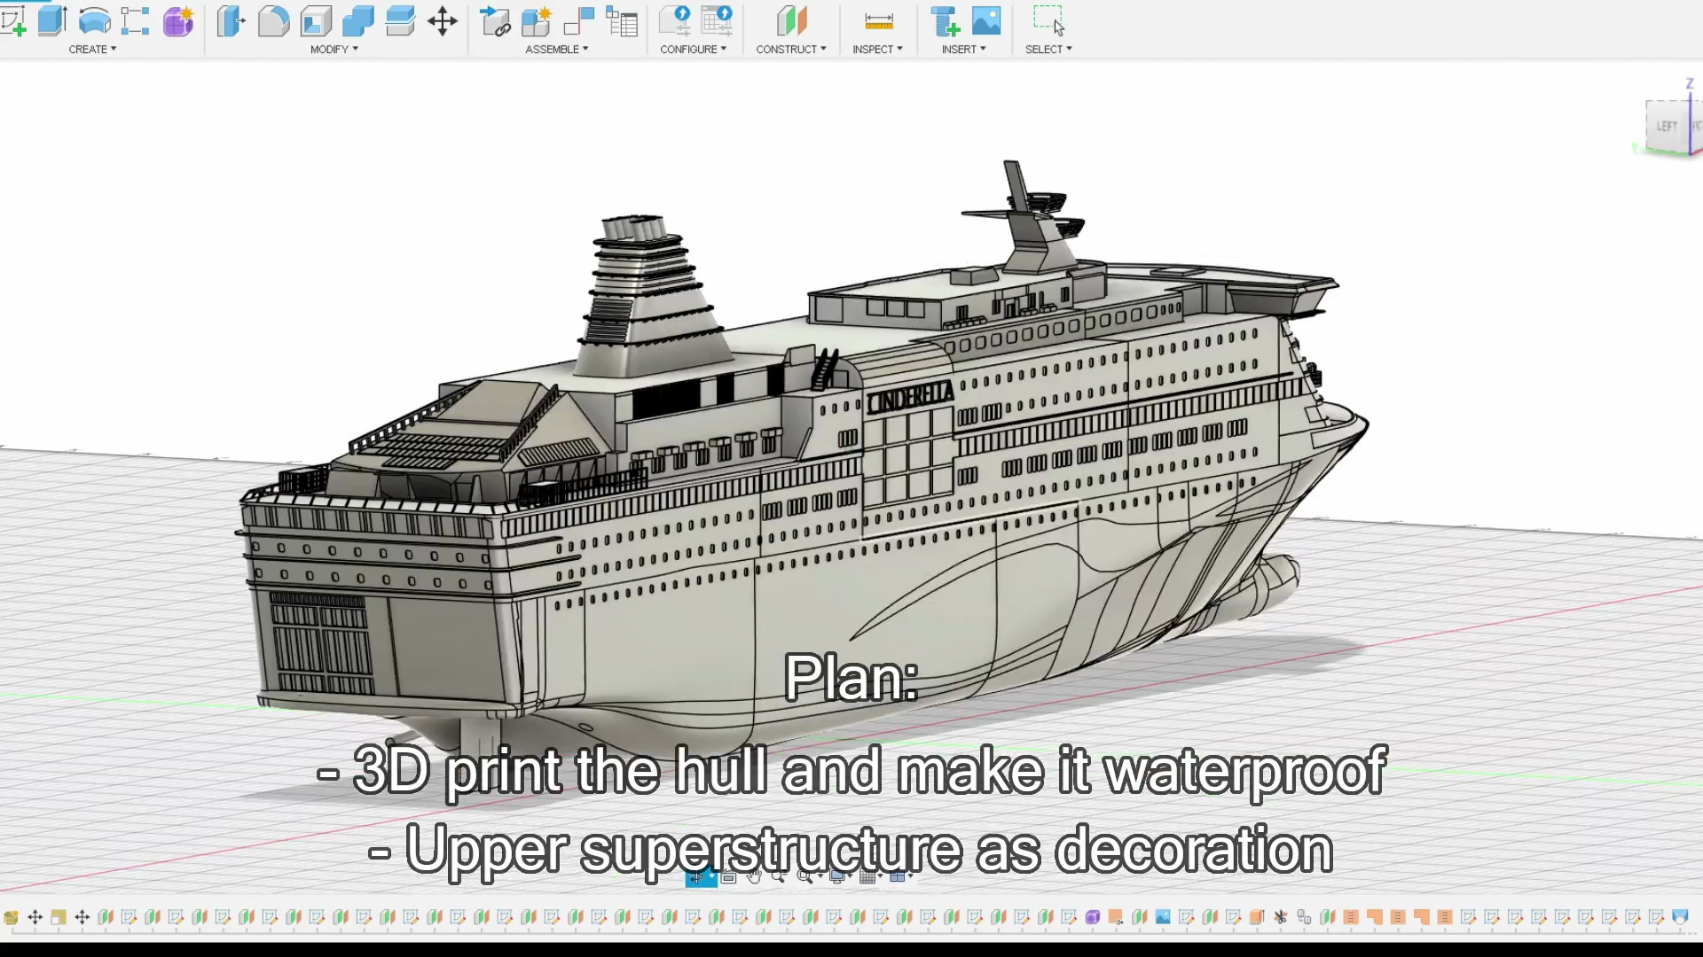Click the stacked blue slabs Modify icon
This screenshot has width=1703, height=957.
tap(400, 21)
